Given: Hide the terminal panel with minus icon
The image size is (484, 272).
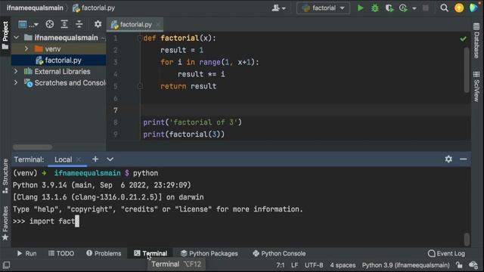Looking at the screenshot, I should (x=463, y=159).
